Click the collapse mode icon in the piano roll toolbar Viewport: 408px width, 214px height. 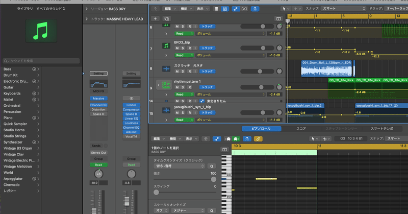click(x=206, y=139)
